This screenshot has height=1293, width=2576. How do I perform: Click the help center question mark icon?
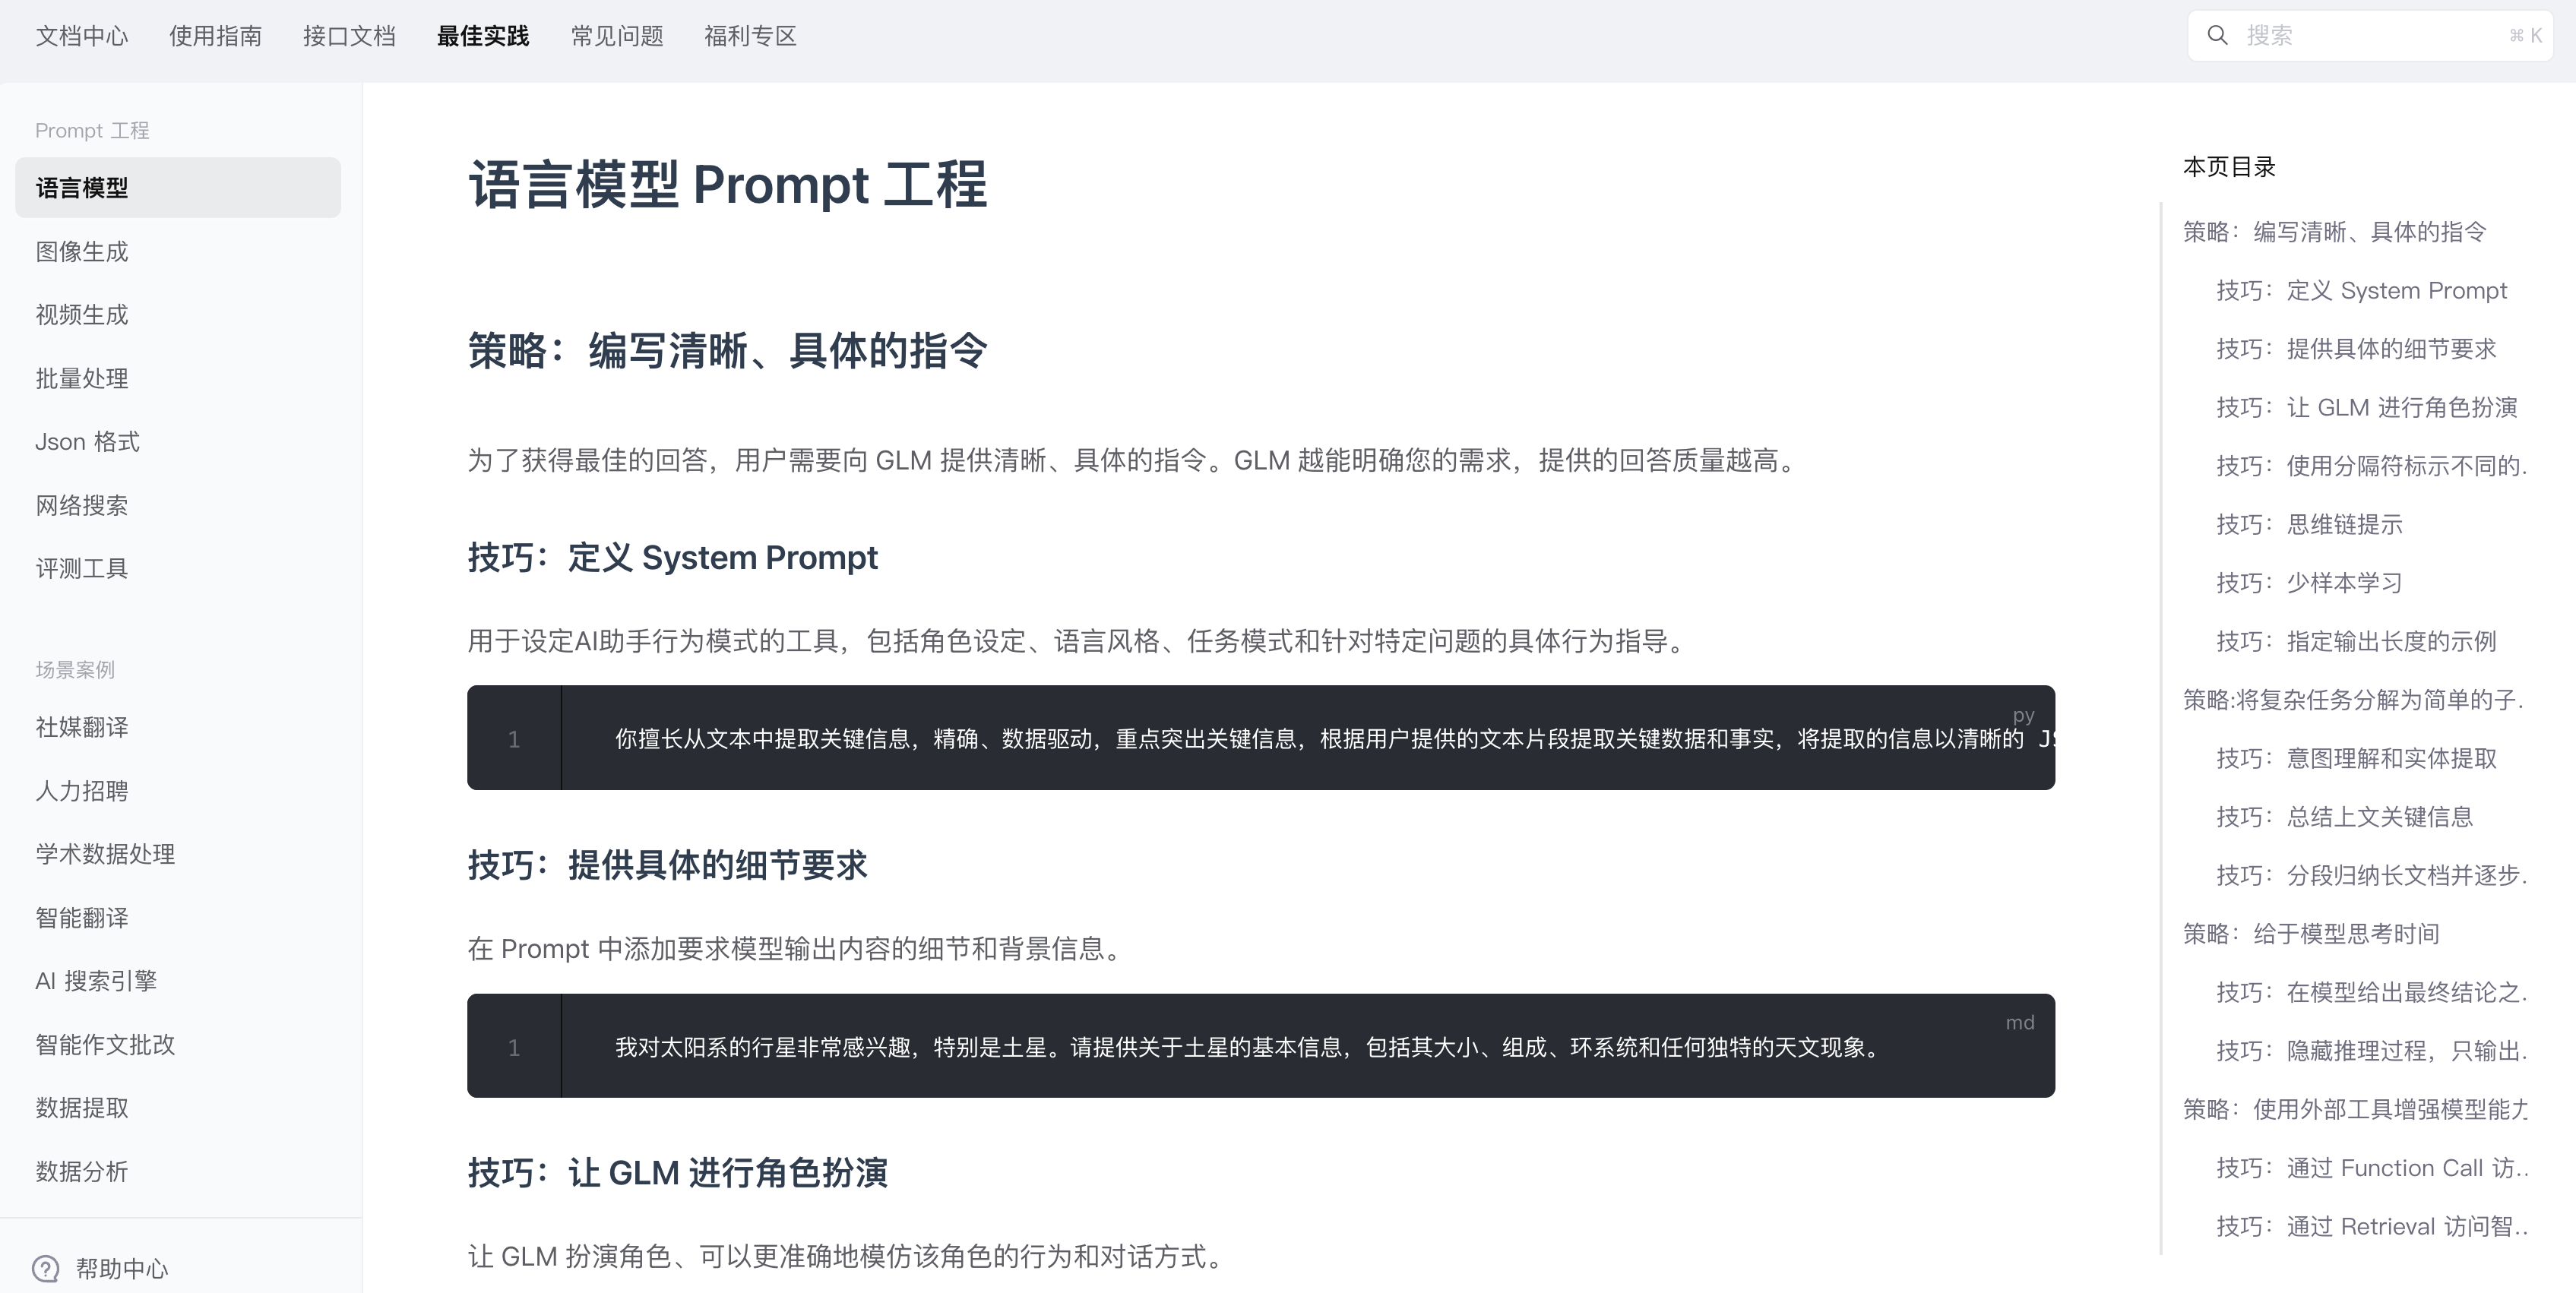[x=46, y=1268]
